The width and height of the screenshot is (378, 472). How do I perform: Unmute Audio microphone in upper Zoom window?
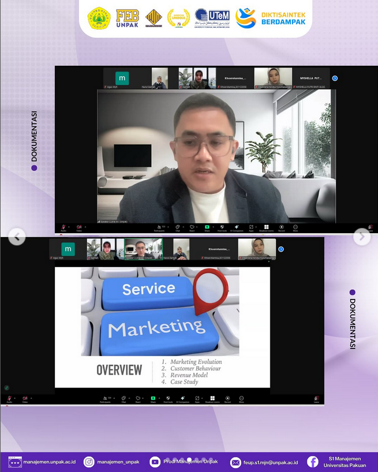(63, 228)
